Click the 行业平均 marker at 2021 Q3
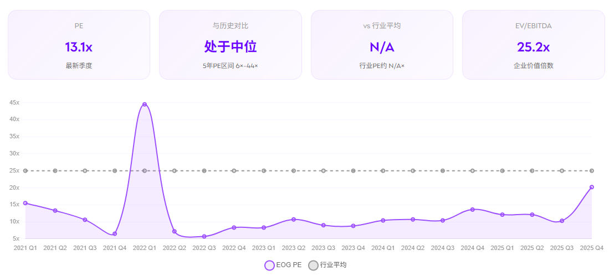The height and width of the screenshot is (276, 609). click(85, 171)
